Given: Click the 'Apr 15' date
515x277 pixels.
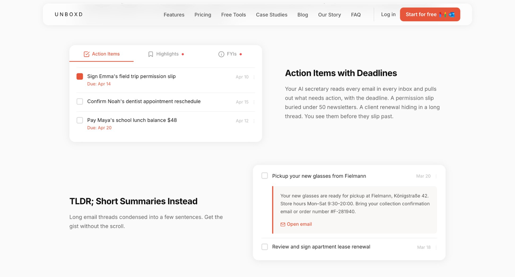Looking at the screenshot, I should pyautogui.click(x=242, y=102).
